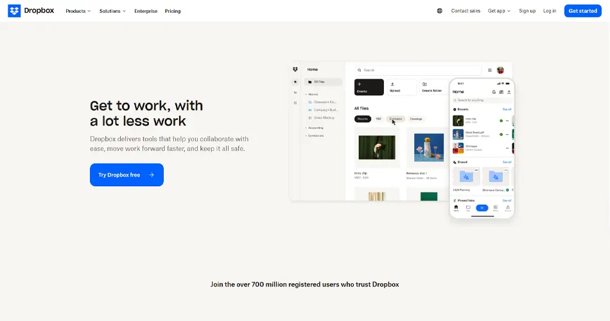Open the Intro clip video thumbnail
The image size is (610, 321).
tap(376, 148)
